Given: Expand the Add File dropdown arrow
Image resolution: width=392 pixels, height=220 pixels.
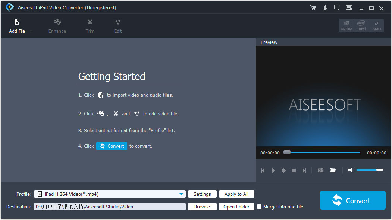Looking at the screenshot, I should pyautogui.click(x=31, y=31).
